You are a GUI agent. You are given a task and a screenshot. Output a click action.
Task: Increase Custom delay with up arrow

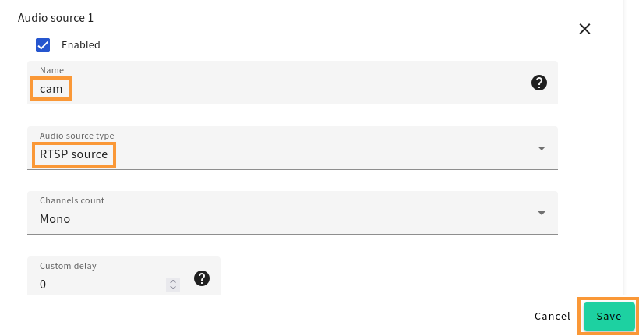173,281
